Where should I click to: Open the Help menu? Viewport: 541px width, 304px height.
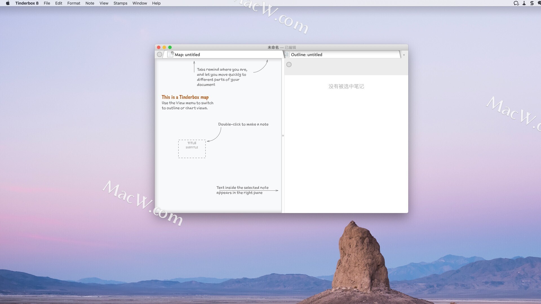[156, 3]
